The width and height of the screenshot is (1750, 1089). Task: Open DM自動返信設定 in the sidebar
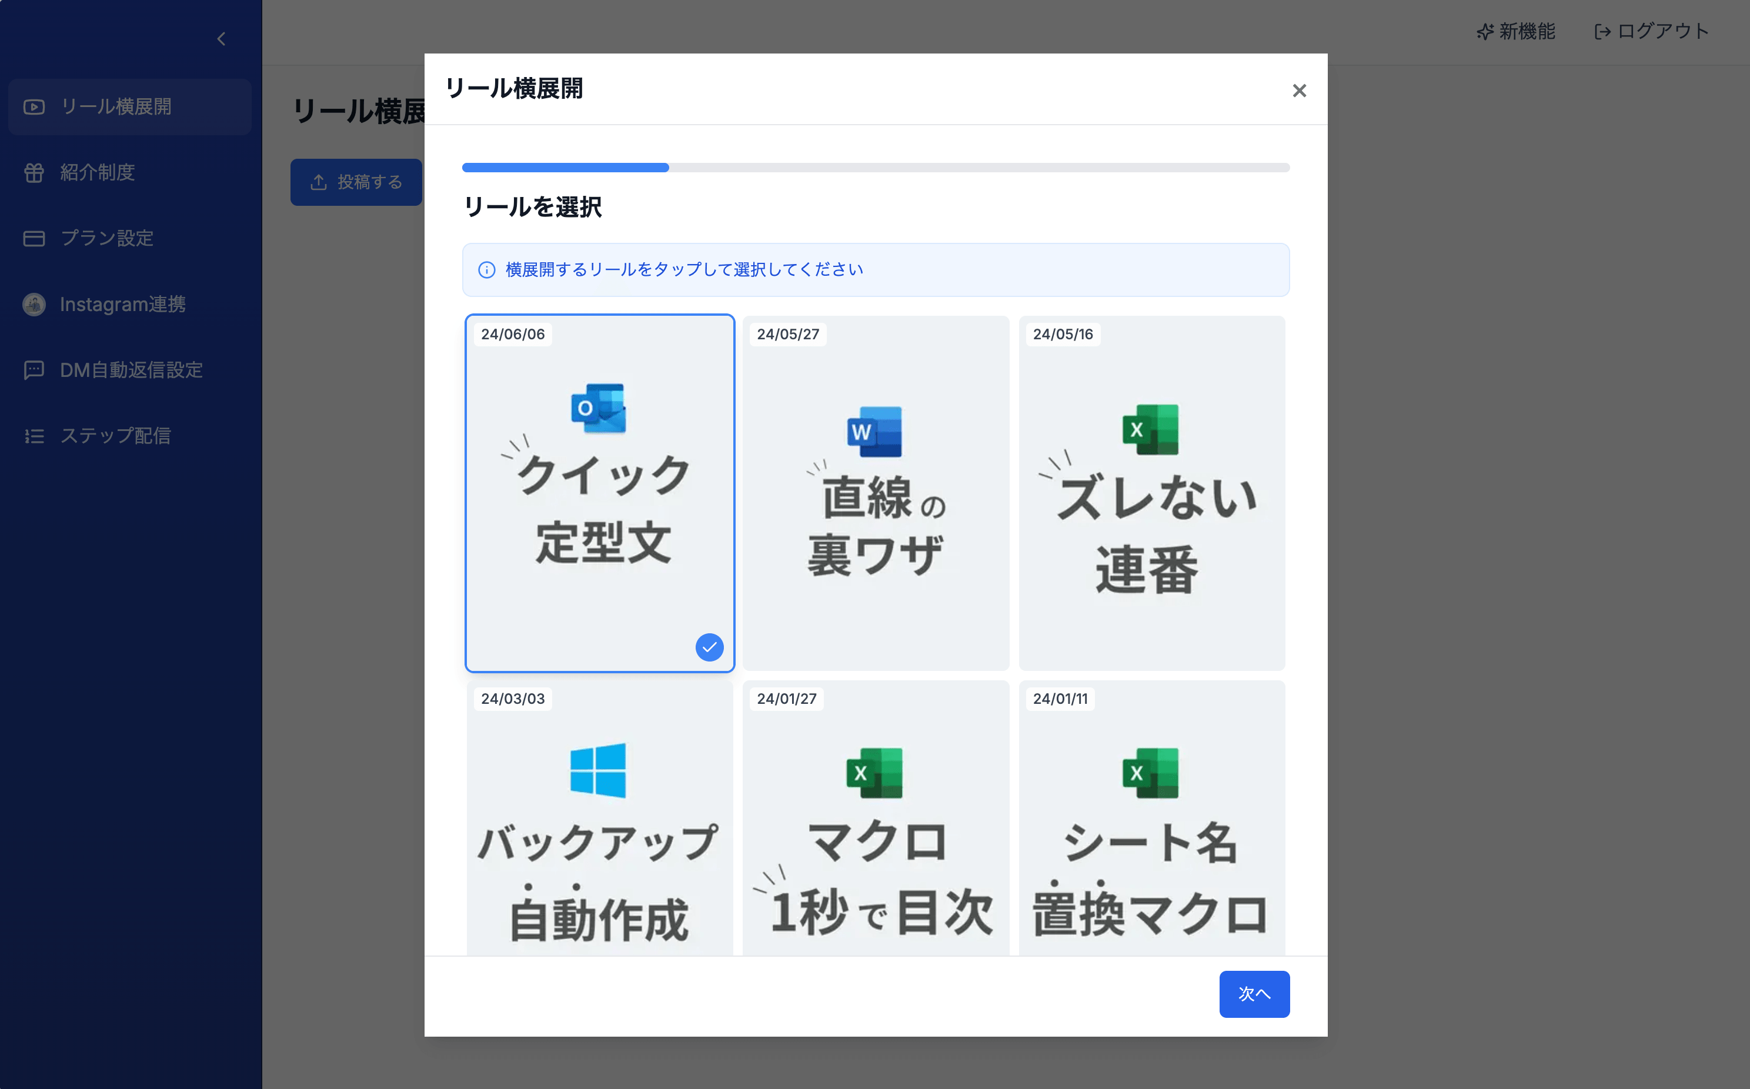(x=129, y=370)
